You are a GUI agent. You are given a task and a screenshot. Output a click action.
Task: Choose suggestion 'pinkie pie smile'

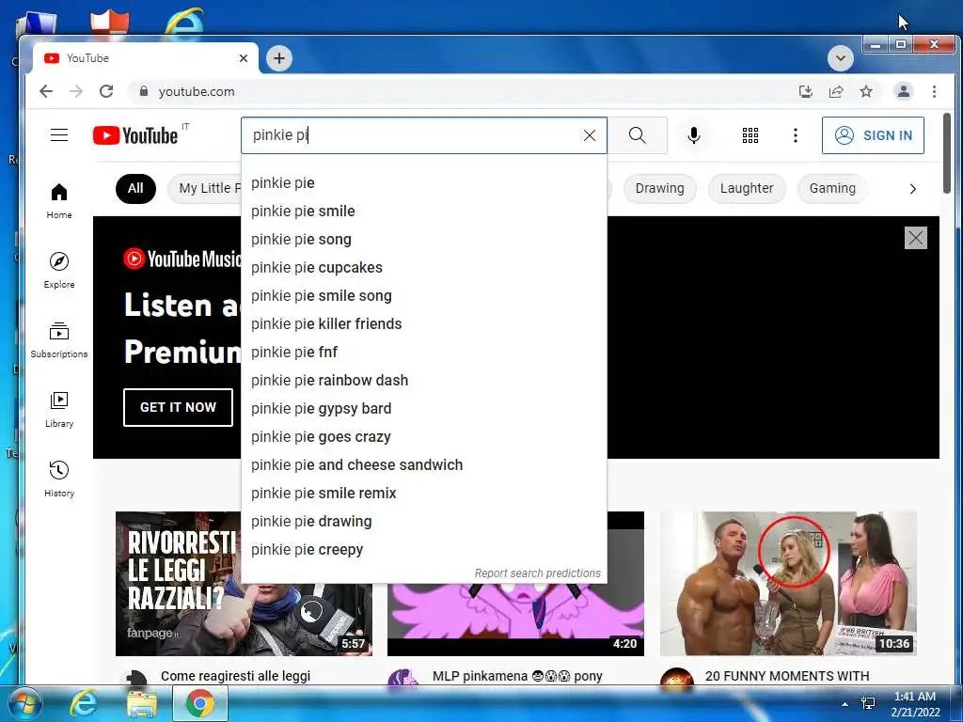click(x=424, y=212)
